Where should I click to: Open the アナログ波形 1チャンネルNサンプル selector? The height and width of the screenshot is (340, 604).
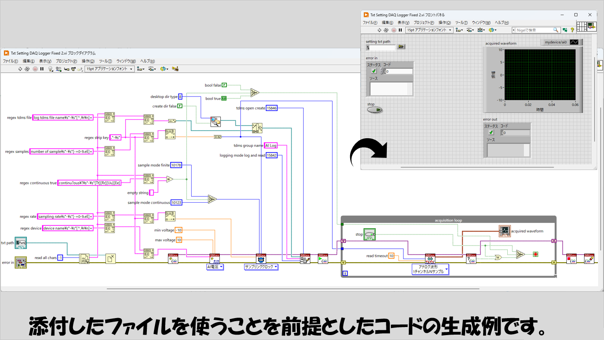430,269
